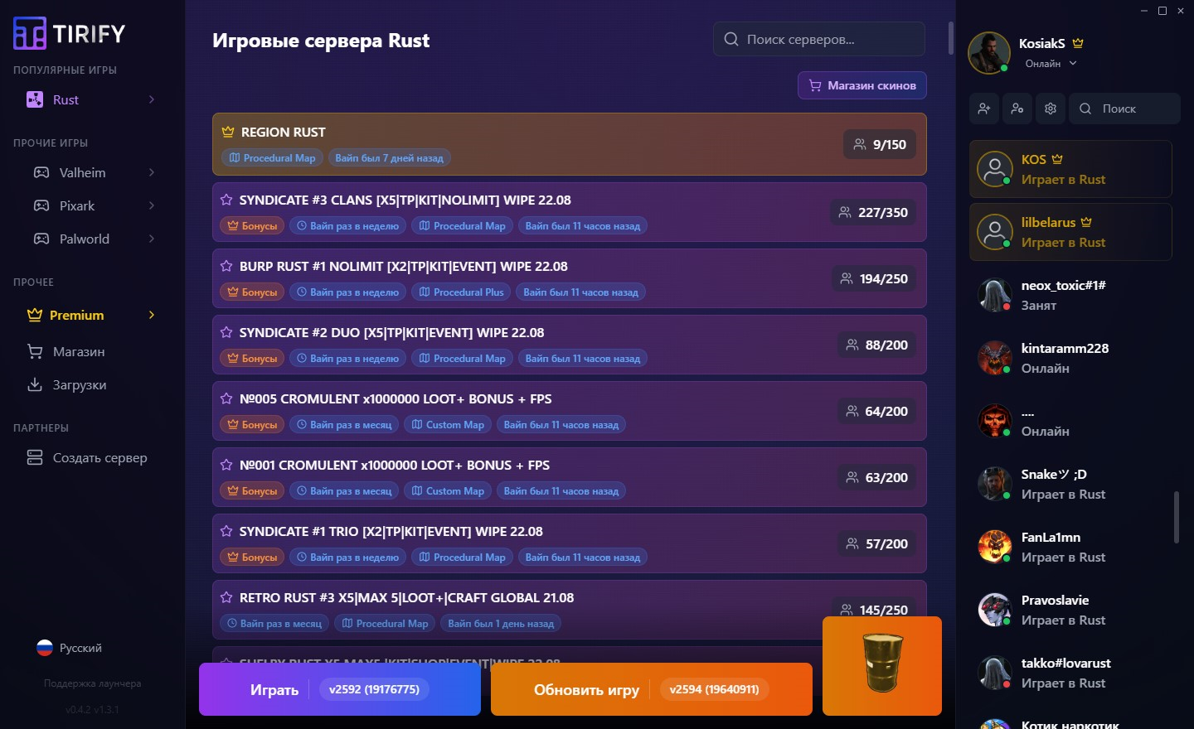The image size is (1194, 729).
Task: Open friends settings gear icon
Action: coord(1051,109)
